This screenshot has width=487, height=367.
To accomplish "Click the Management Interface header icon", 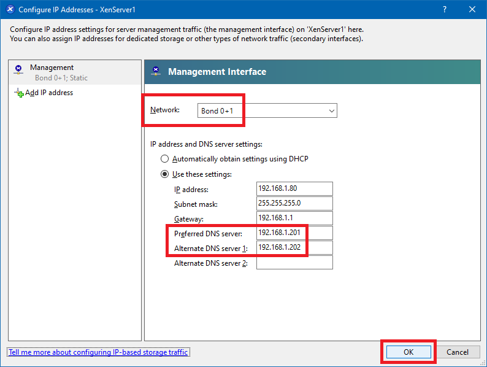I will 156,72.
